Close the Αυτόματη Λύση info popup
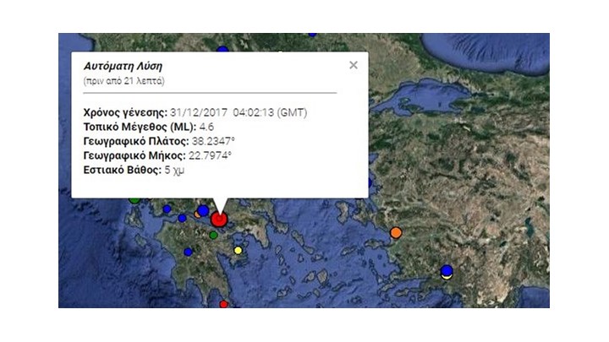Image resolution: width=609 pixels, height=342 pixels. (353, 65)
